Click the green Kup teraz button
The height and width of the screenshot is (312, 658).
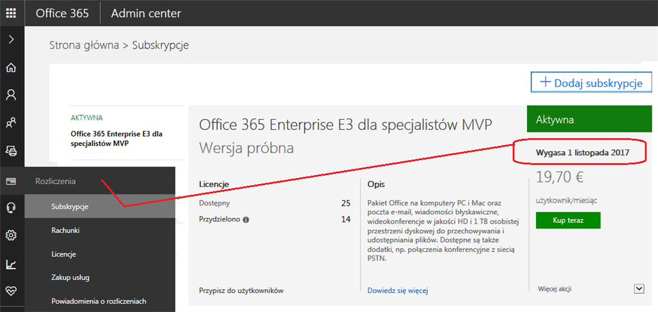click(x=568, y=220)
